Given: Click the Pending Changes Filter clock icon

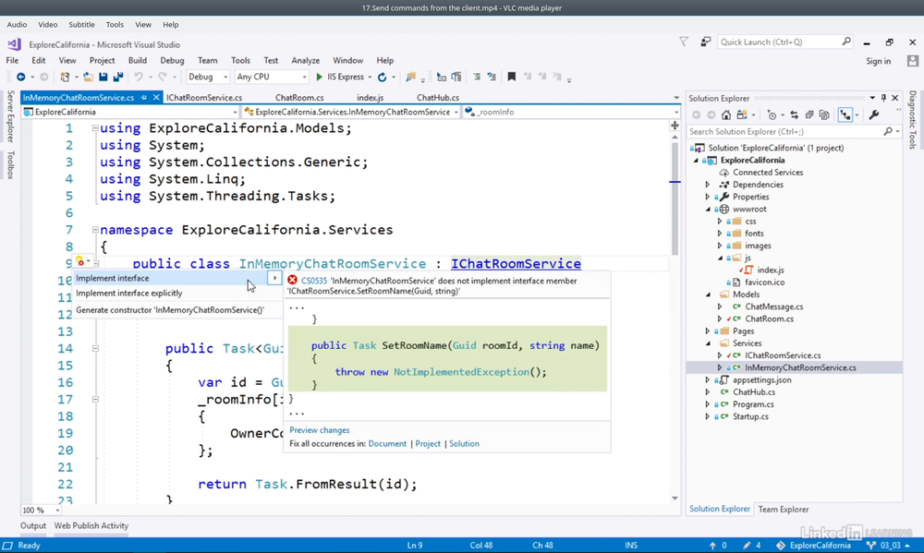Looking at the screenshot, I should [x=772, y=114].
